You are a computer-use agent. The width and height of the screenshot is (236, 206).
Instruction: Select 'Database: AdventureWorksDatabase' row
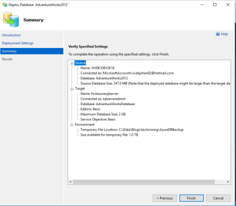[x=108, y=104]
